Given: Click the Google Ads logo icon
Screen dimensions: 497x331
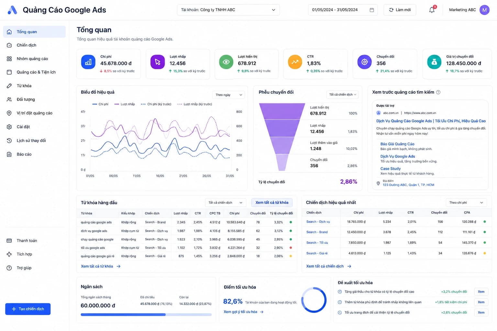Looking at the screenshot, I should pyautogui.click(x=12, y=10).
